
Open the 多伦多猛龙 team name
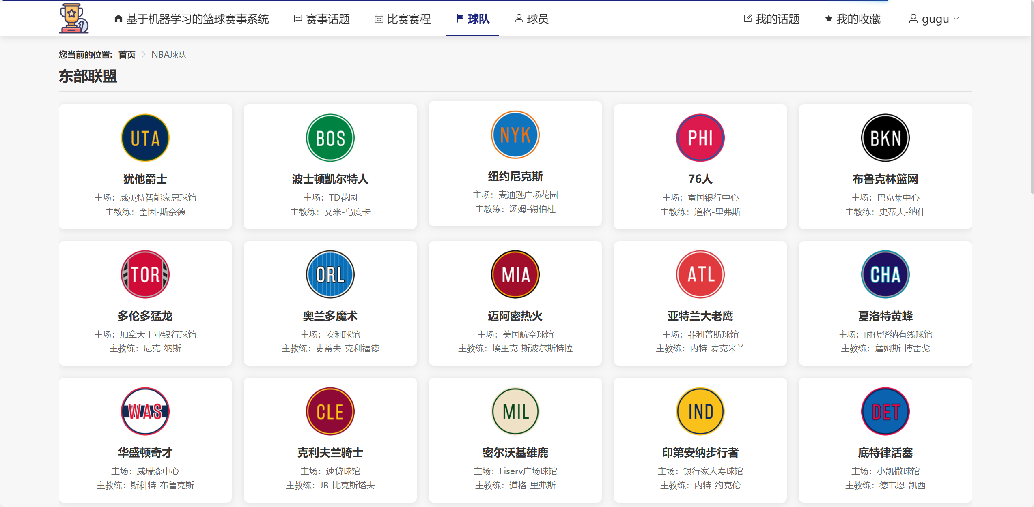point(145,316)
